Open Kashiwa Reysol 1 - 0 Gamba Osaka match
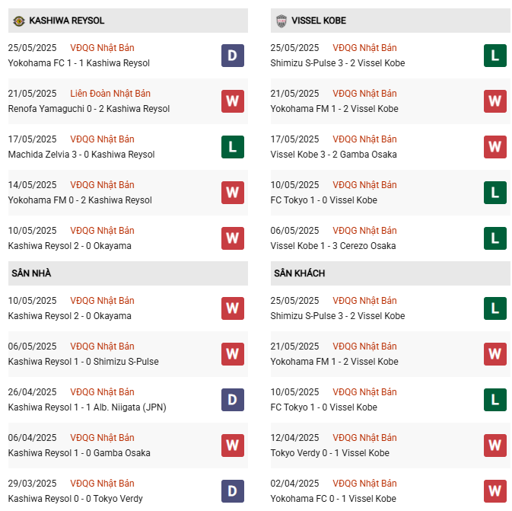 click(x=79, y=453)
